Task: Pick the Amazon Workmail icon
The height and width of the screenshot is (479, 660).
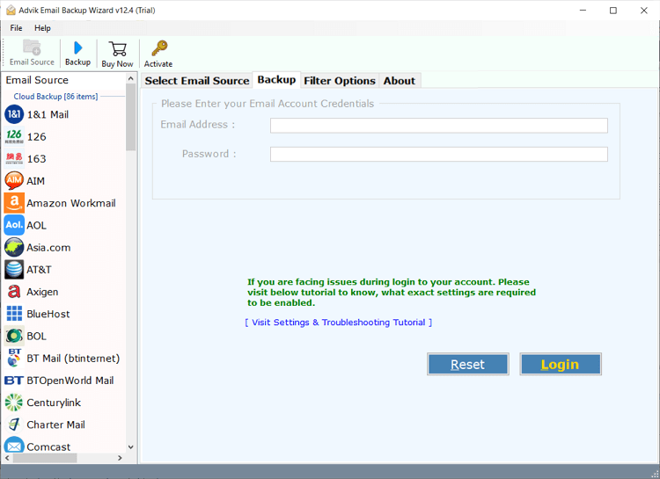Action: click(14, 203)
